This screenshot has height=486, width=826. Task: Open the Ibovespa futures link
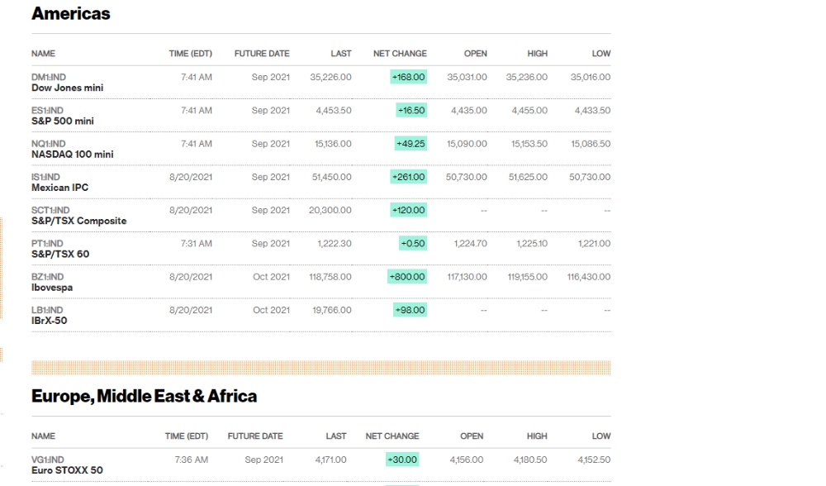tap(51, 288)
